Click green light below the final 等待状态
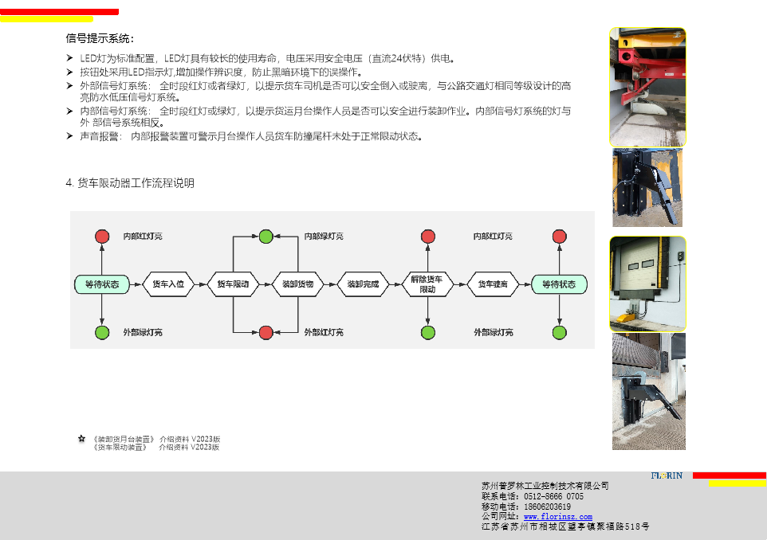Viewport: 767px width, 540px height. tap(559, 332)
